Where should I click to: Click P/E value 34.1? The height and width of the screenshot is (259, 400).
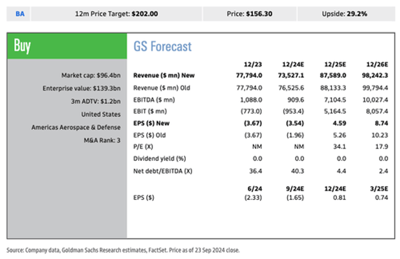click(x=340, y=147)
